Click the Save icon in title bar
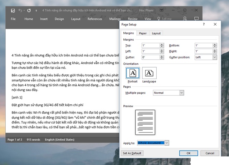 tap(13, 11)
